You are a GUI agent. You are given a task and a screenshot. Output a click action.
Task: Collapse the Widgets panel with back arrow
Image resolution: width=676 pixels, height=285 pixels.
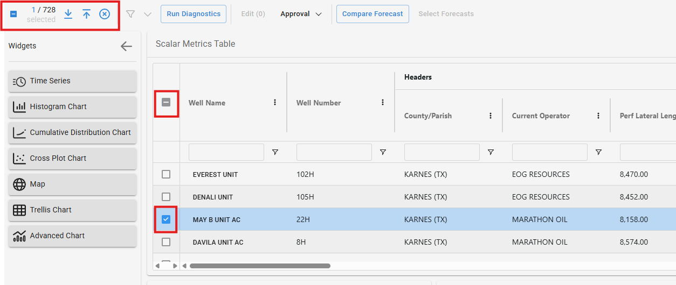[126, 46]
